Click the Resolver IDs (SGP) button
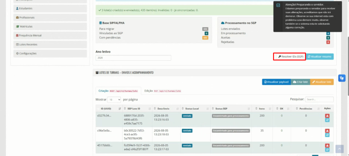 [x=291, y=56]
